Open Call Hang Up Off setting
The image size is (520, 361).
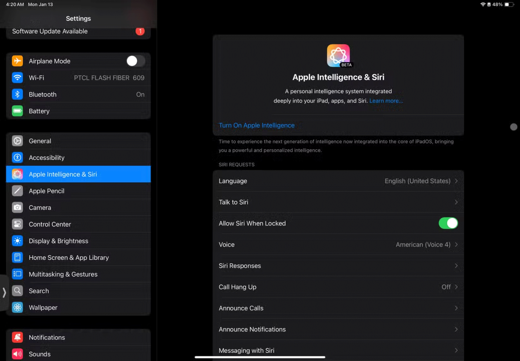click(x=449, y=287)
